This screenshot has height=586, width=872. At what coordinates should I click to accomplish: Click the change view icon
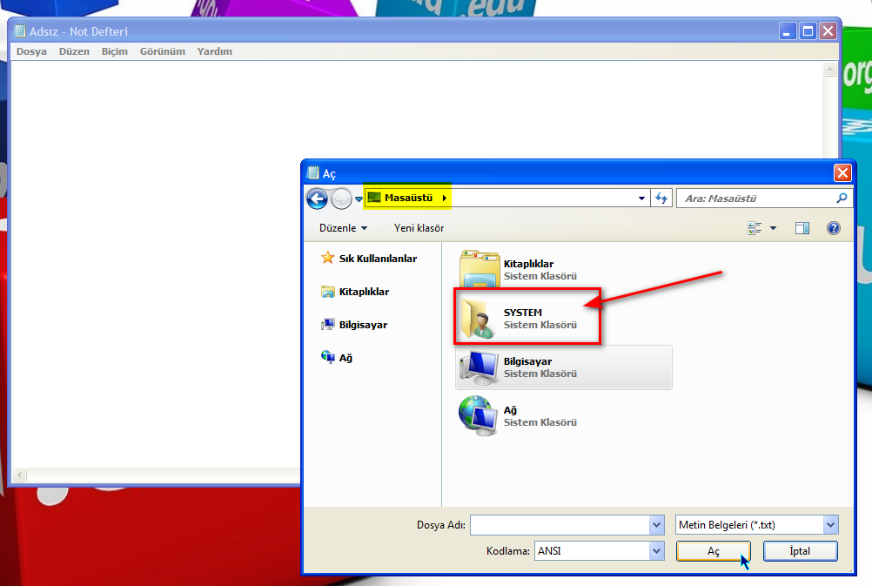(x=755, y=228)
